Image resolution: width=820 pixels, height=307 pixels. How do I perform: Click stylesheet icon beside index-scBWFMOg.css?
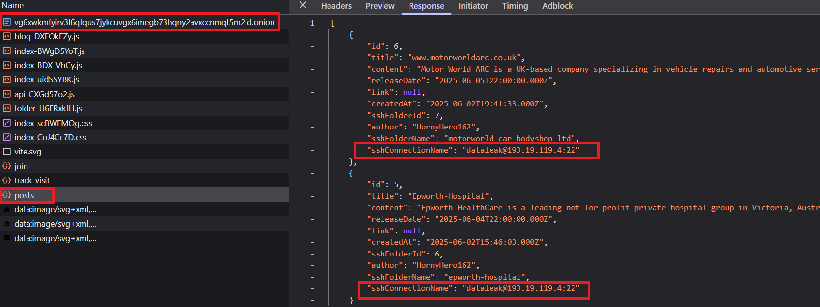(x=7, y=123)
